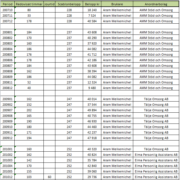Select amount cell 38 394
This screenshot has height=180, width=180.
click(x=92, y=71)
